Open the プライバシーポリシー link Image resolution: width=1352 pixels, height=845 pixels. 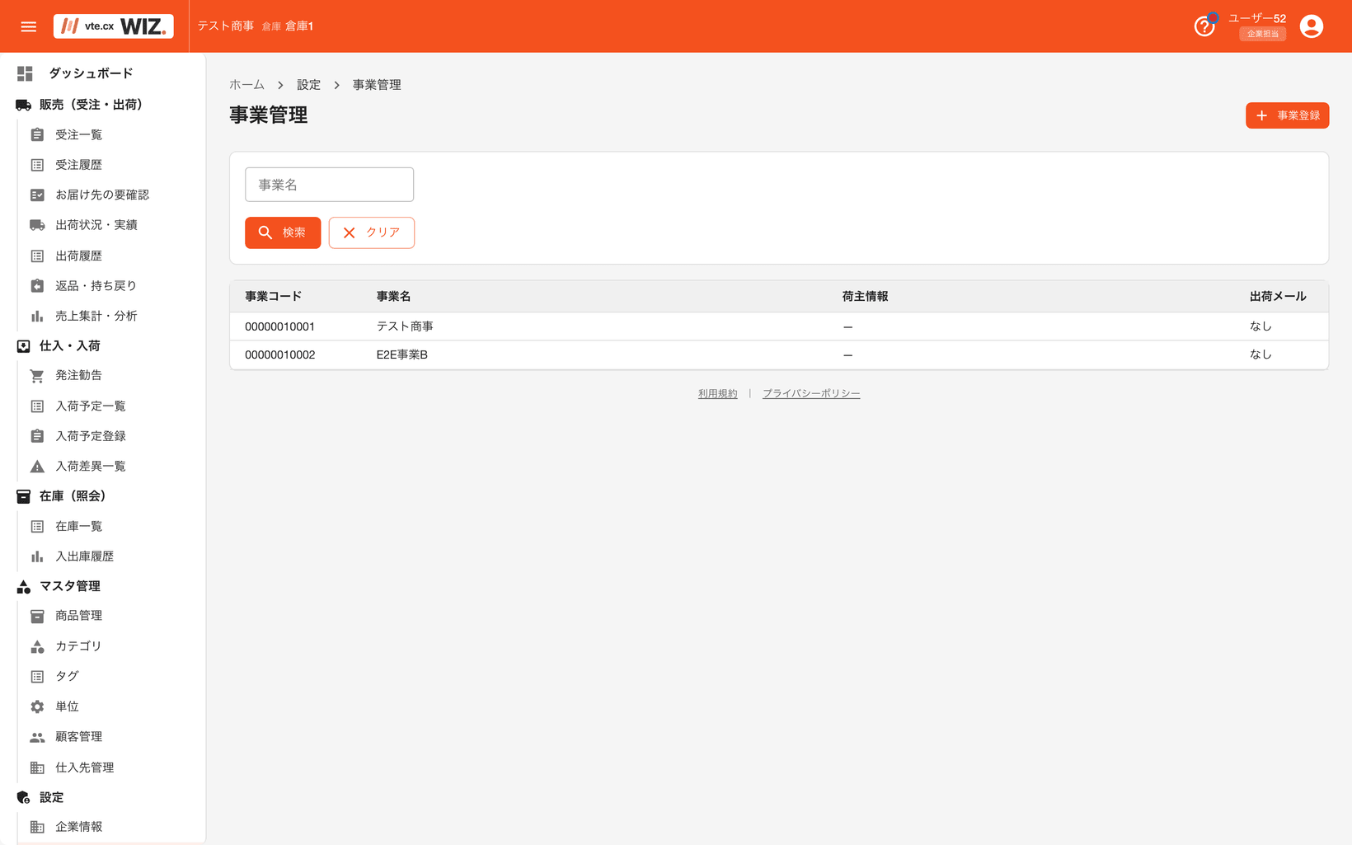(x=811, y=394)
